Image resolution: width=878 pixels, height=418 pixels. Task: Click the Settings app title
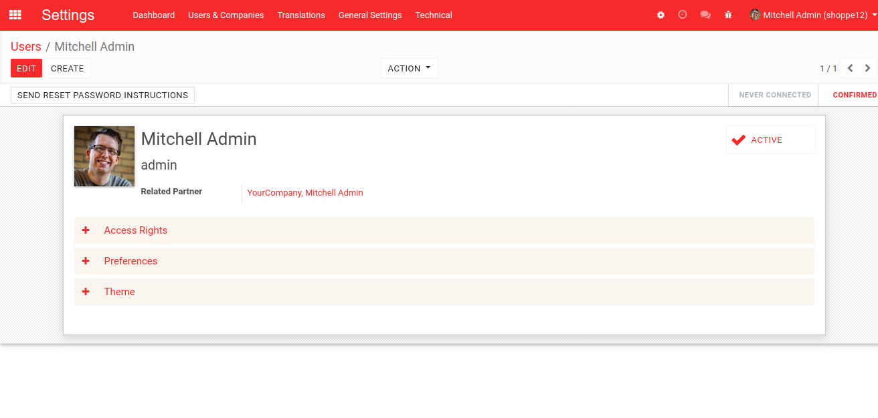coord(68,15)
